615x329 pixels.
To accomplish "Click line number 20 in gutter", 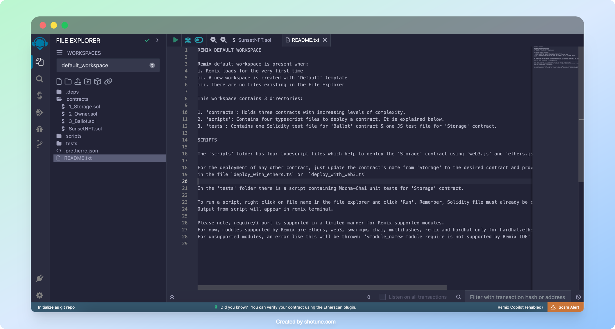I will [x=185, y=181].
